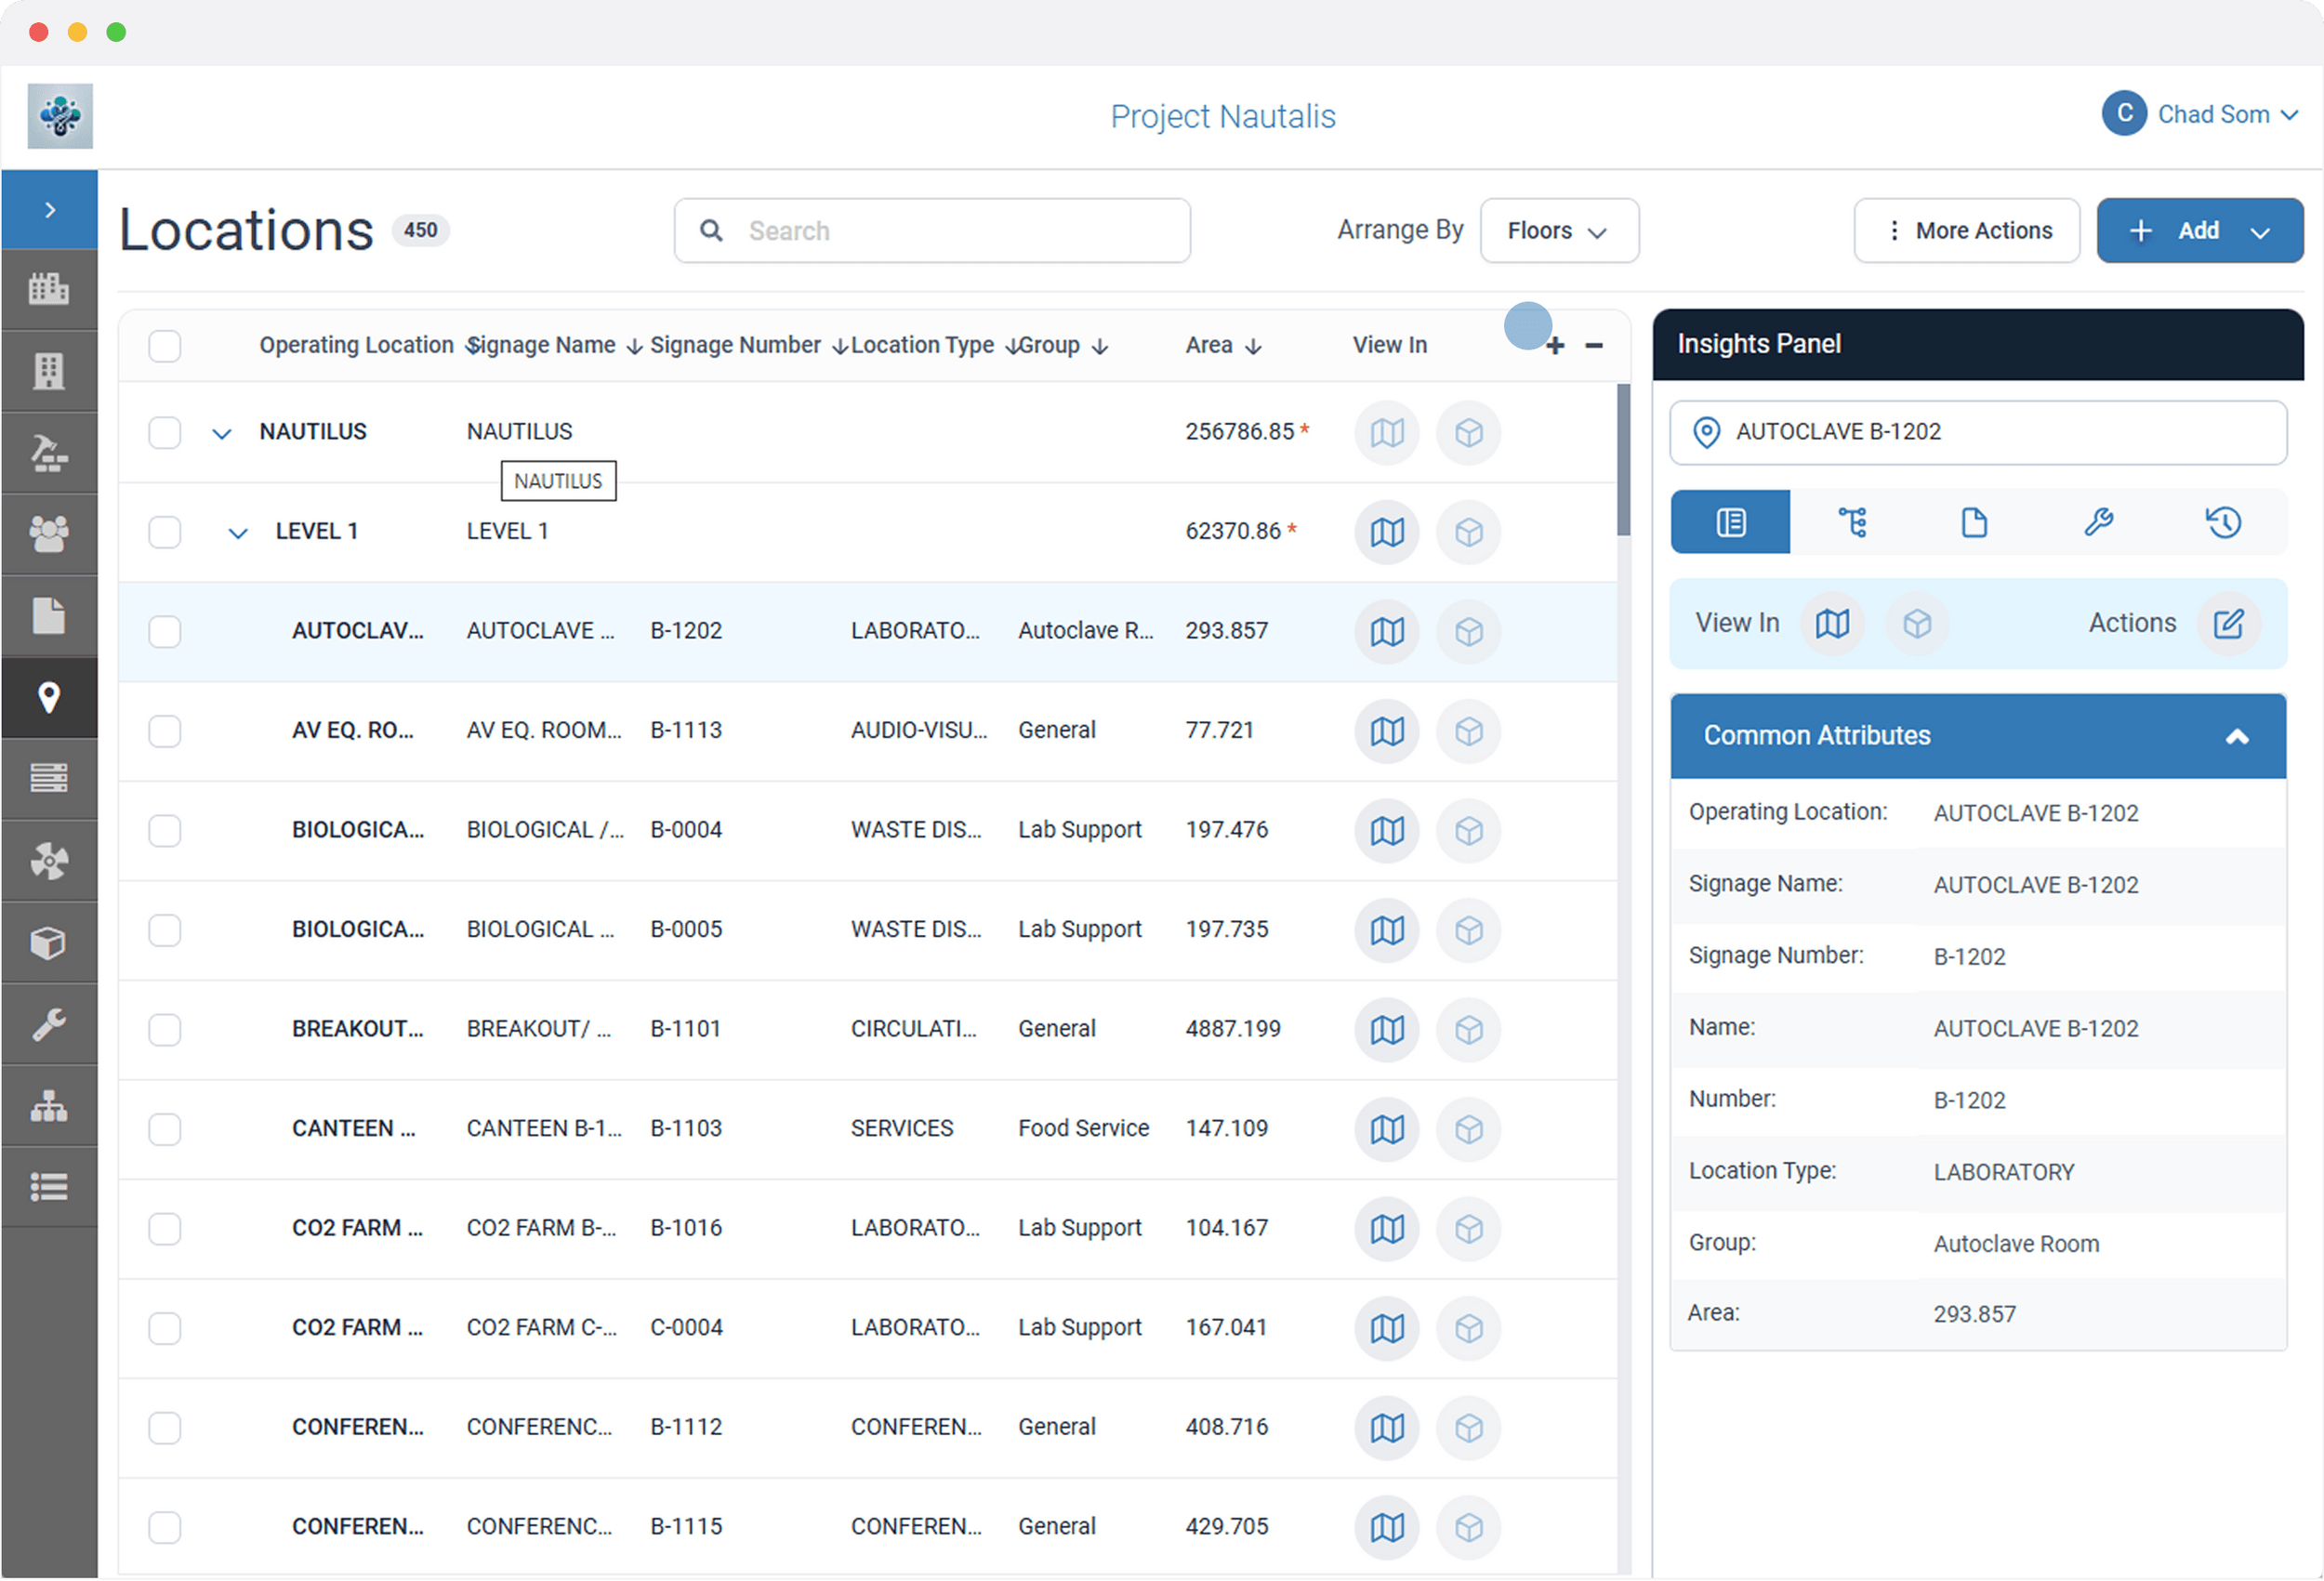Check the select-all checkbox in the header
Viewport: 2324px width, 1581px height.
pos(165,345)
